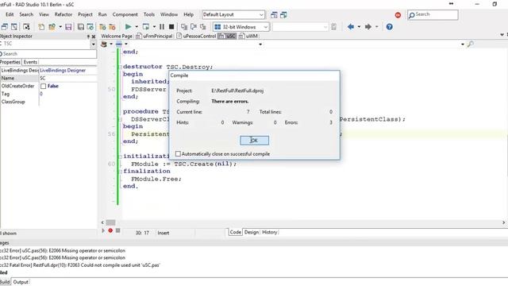
Task: Expand the Run Without Debugging dropdown arrow
Action: [154, 26]
